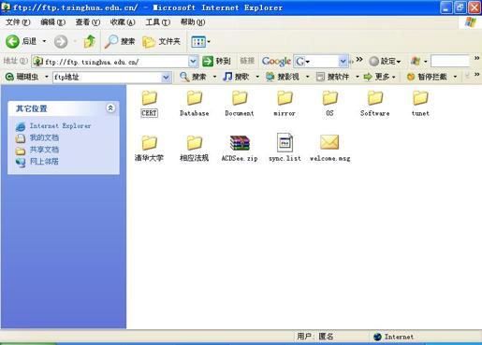Viewport: 482px width, 345px height.
Task: Open the mirror folder
Action: tap(285, 104)
